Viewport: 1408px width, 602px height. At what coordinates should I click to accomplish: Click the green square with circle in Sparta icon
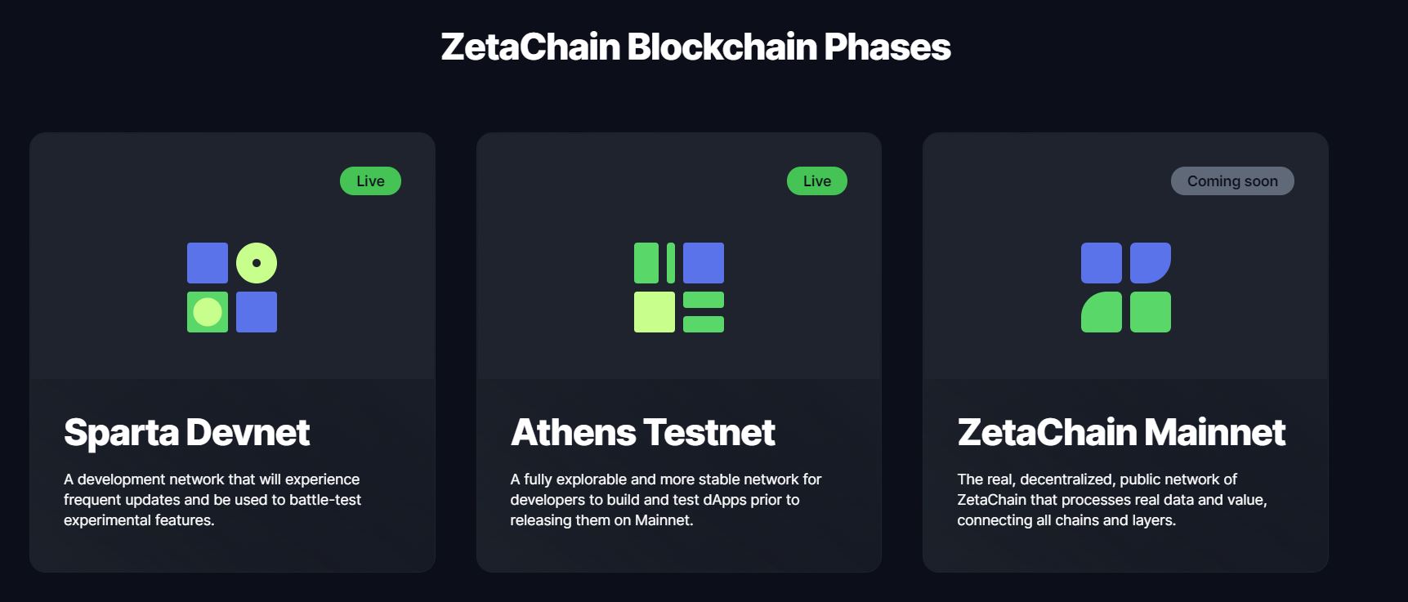pos(208,312)
